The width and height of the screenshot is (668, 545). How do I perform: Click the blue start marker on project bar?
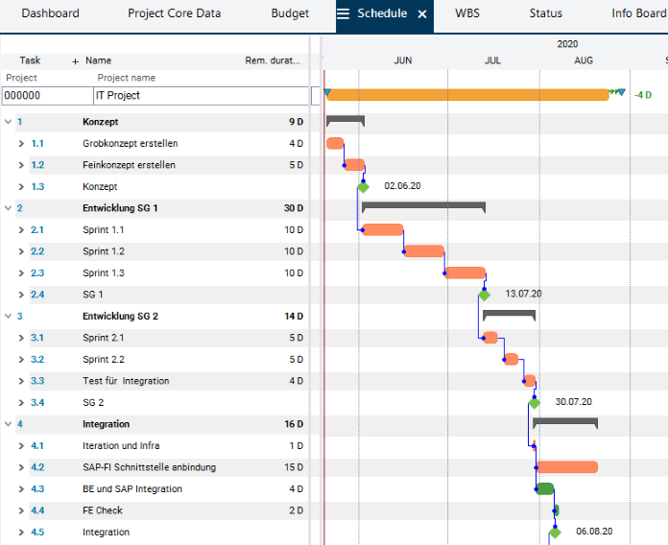pyautogui.click(x=327, y=93)
